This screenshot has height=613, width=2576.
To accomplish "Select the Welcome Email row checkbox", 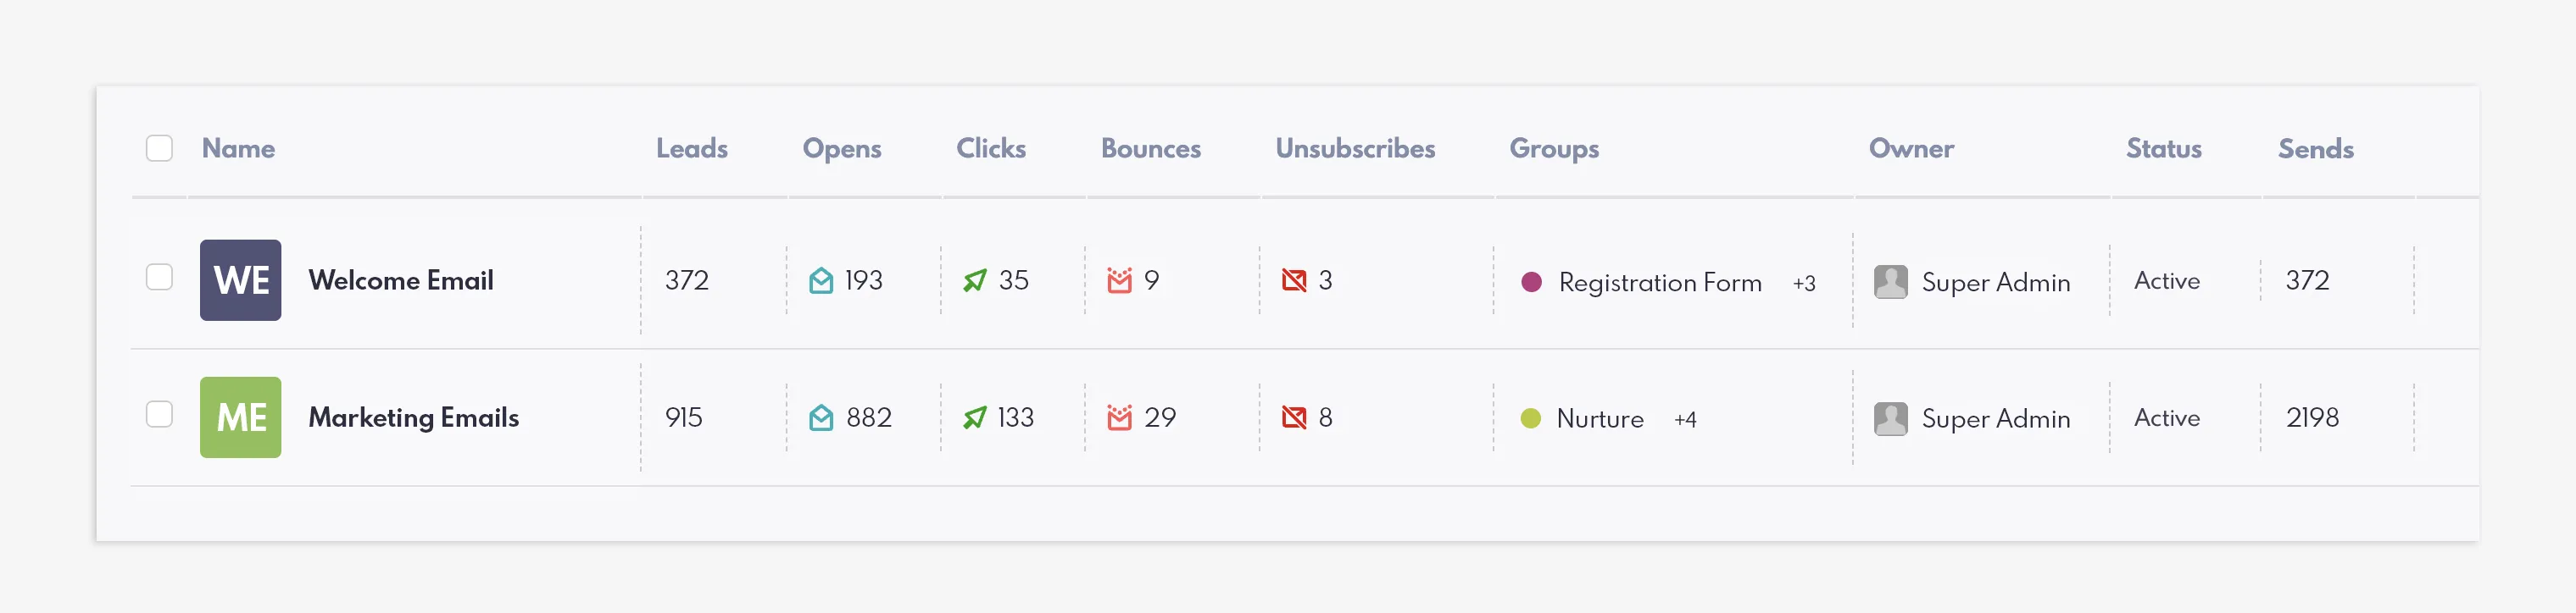I will click(159, 279).
